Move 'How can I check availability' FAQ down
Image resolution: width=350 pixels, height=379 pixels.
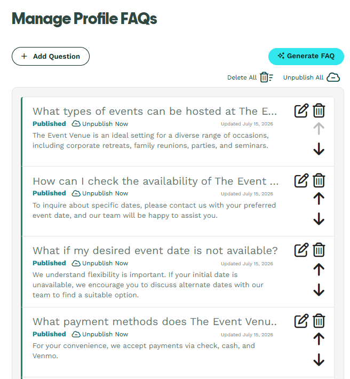(319, 219)
